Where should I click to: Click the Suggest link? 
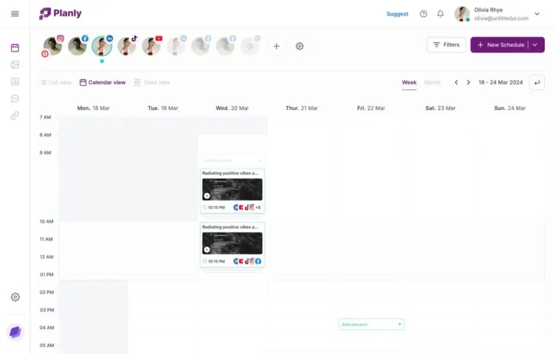click(397, 14)
